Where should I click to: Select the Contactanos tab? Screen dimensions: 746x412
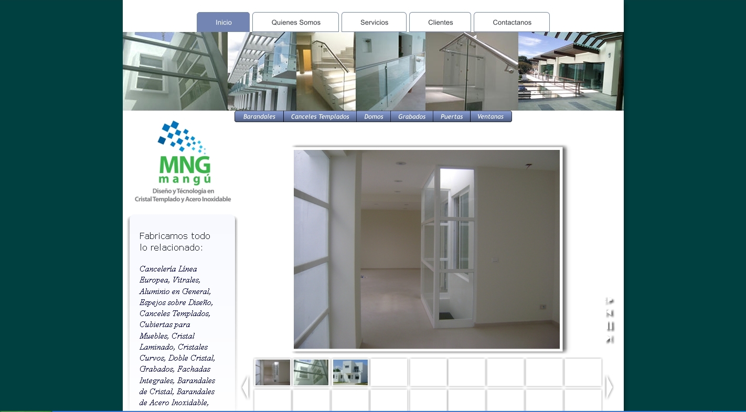tap(511, 23)
